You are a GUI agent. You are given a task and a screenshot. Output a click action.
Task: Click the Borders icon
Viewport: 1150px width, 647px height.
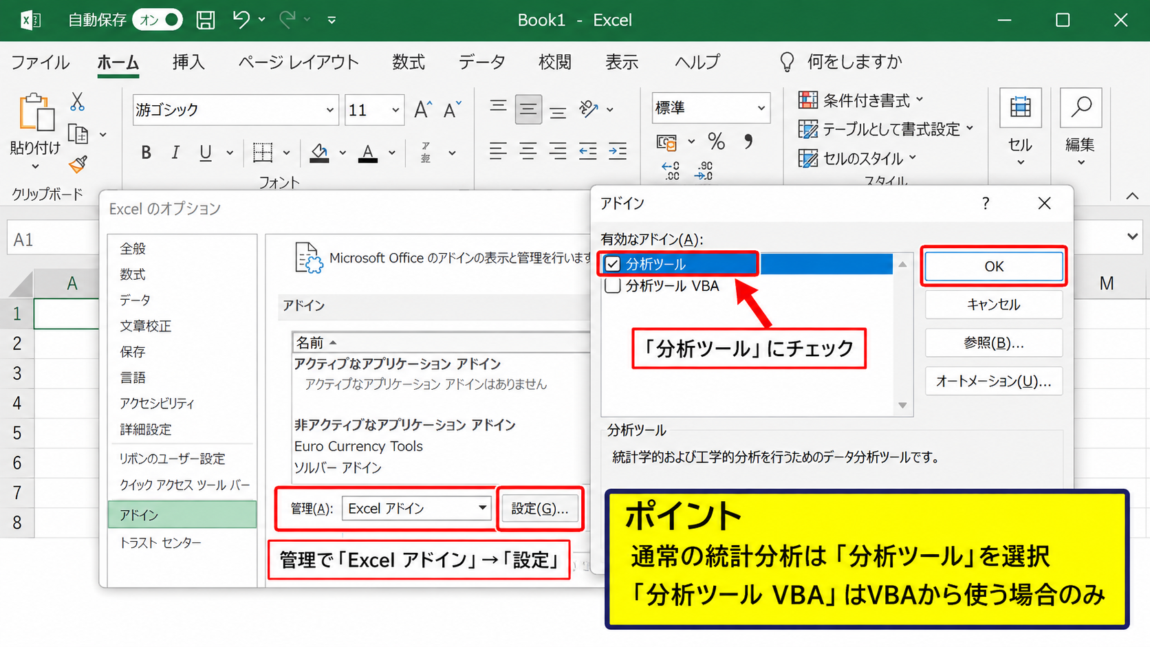pyautogui.click(x=263, y=153)
